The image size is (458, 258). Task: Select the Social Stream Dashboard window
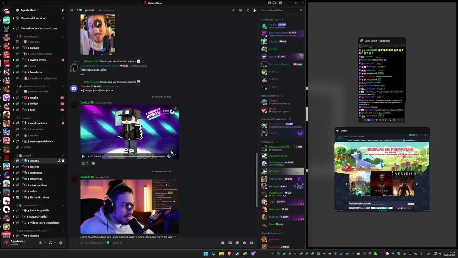point(382,80)
